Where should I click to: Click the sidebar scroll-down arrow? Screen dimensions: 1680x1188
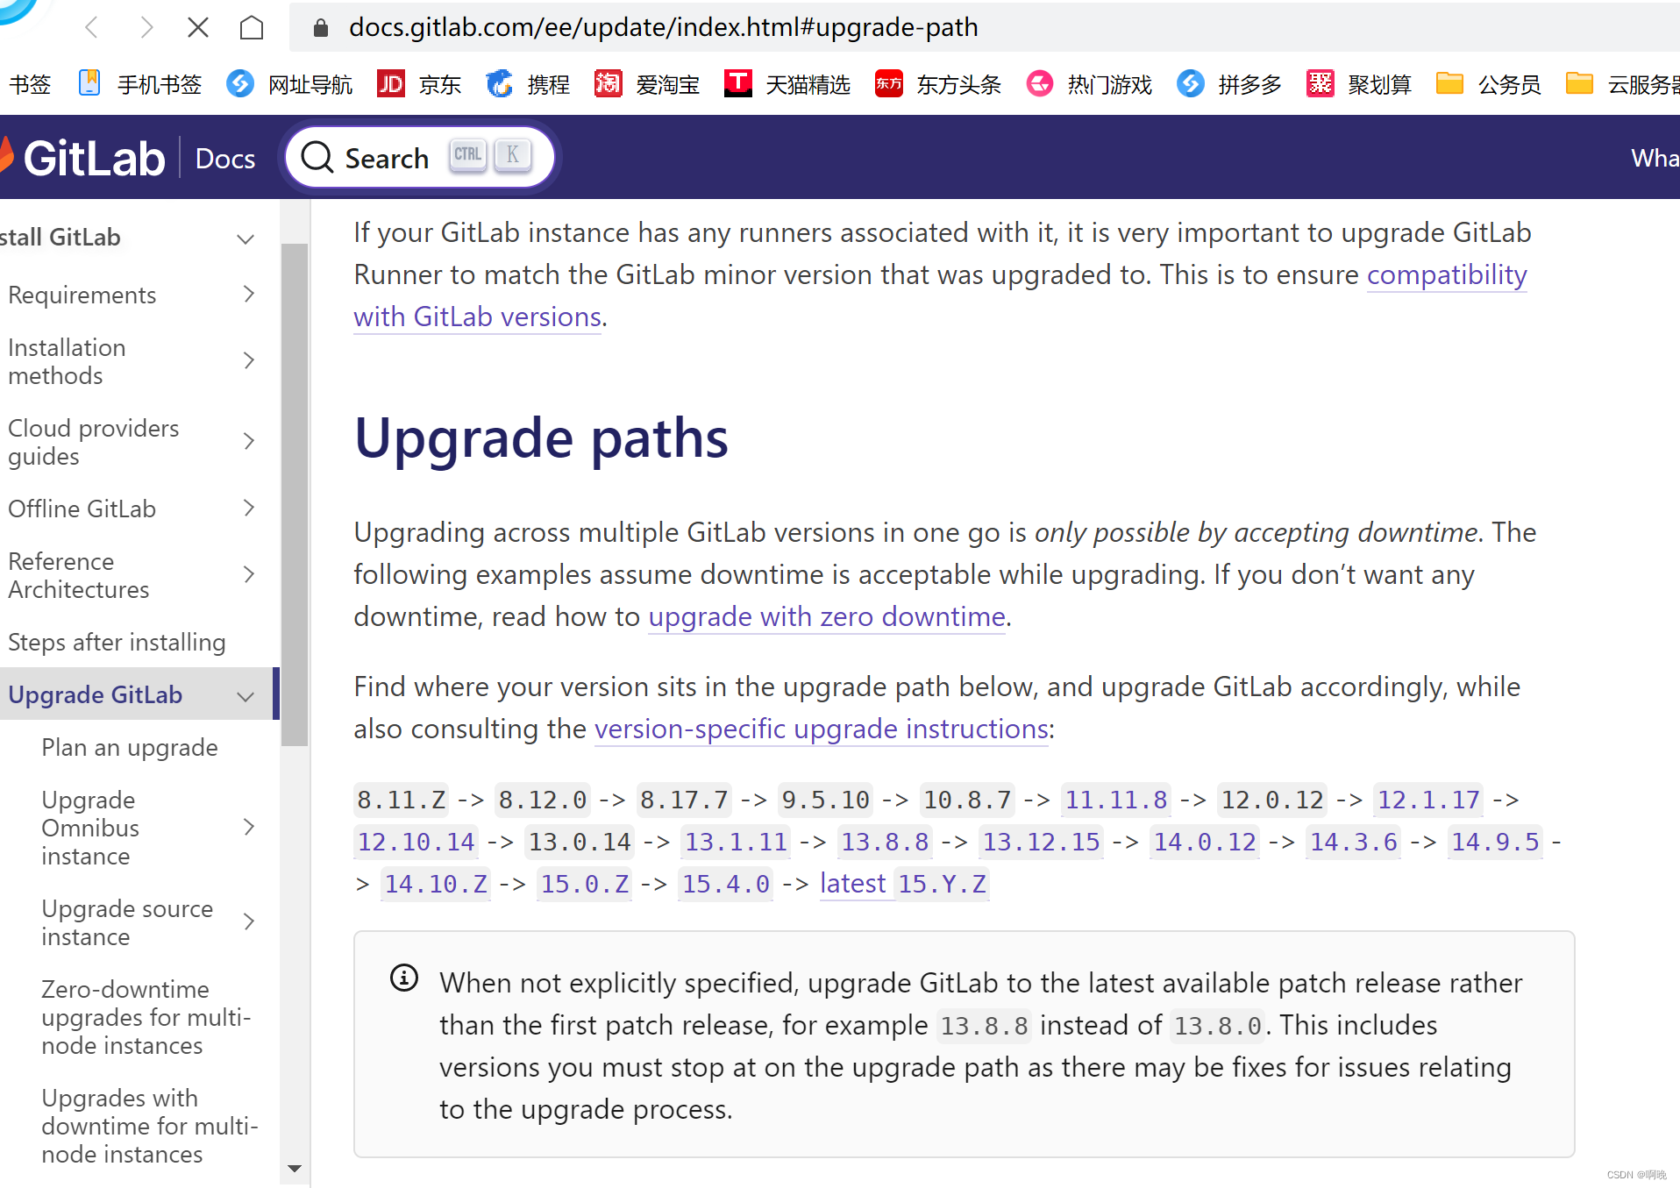tap(295, 1169)
